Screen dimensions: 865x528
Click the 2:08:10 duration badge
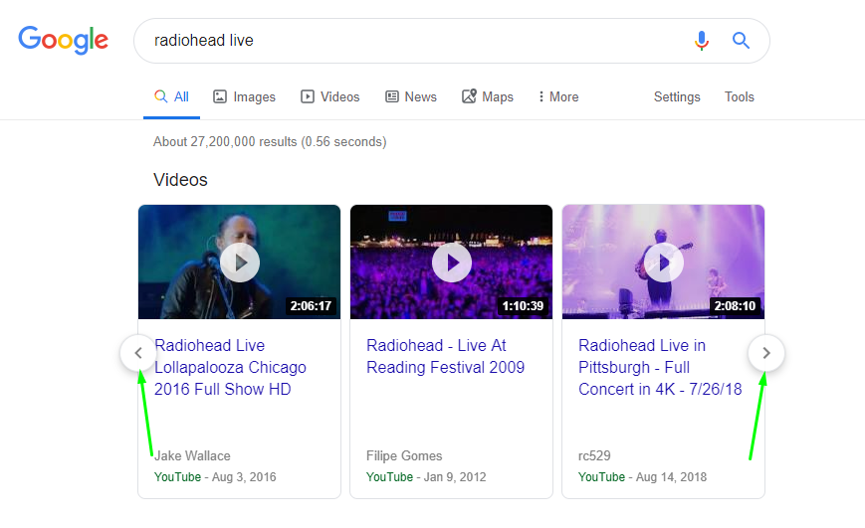pyautogui.click(x=735, y=306)
